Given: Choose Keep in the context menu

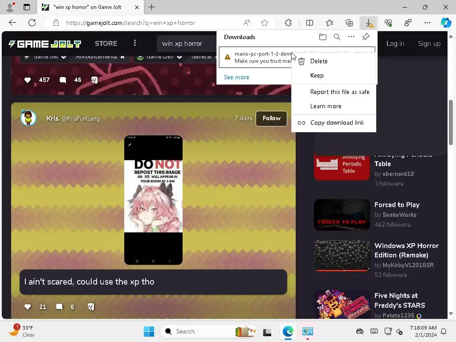Looking at the screenshot, I should 334,75.
